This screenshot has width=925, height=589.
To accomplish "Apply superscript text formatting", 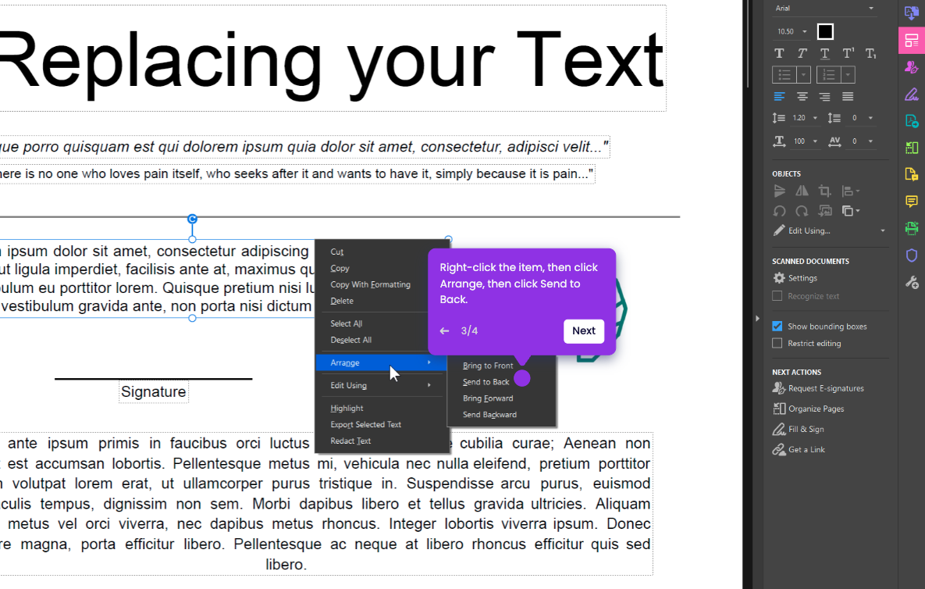I will [x=848, y=53].
